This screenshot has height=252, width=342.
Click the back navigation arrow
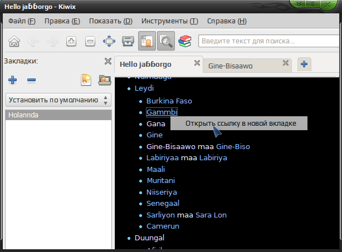(33, 41)
